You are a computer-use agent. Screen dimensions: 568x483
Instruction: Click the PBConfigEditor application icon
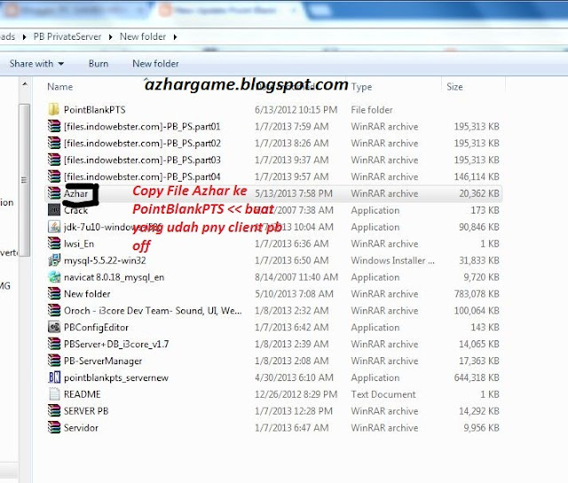coord(54,327)
